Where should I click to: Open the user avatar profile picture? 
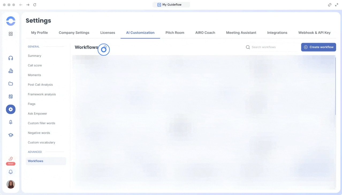tap(11, 184)
